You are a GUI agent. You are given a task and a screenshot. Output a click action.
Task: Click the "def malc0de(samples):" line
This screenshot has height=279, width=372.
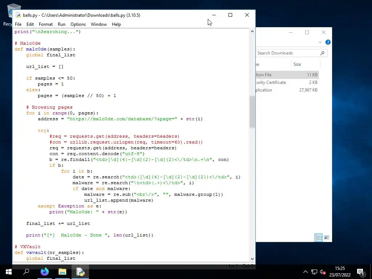(45, 49)
